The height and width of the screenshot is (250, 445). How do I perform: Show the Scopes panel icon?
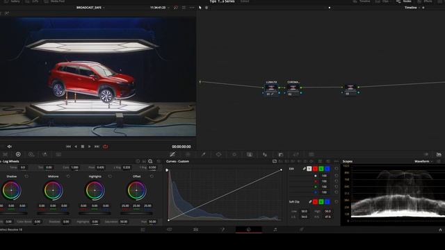pos(439,154)
